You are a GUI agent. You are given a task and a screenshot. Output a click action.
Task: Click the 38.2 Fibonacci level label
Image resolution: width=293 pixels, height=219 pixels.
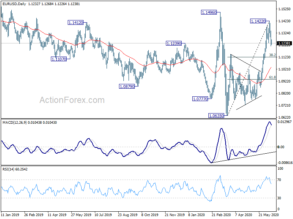coord(272,55)
